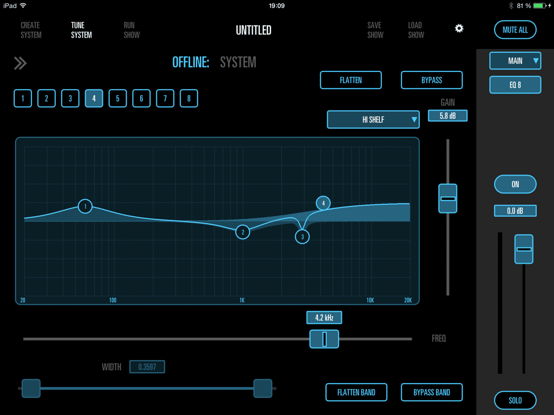Select EQ node 1 on the curve

[x=85, y=206]
